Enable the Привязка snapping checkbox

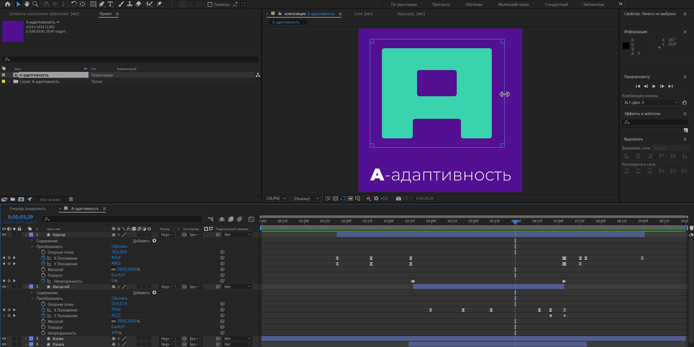pyautogui.click(x=210, y=4)
